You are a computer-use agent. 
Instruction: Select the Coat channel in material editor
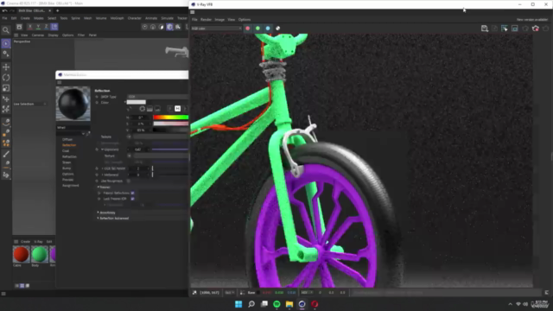click(66, 151)
